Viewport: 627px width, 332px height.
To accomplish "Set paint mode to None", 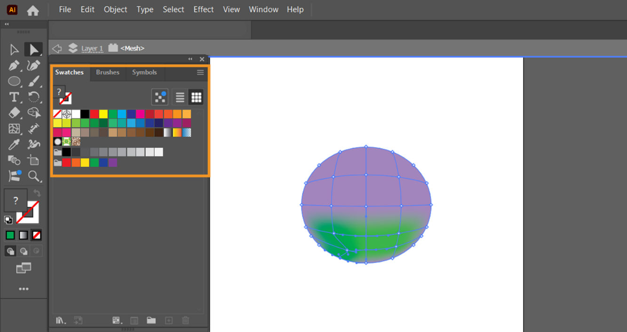I will [x=36, y=235].
